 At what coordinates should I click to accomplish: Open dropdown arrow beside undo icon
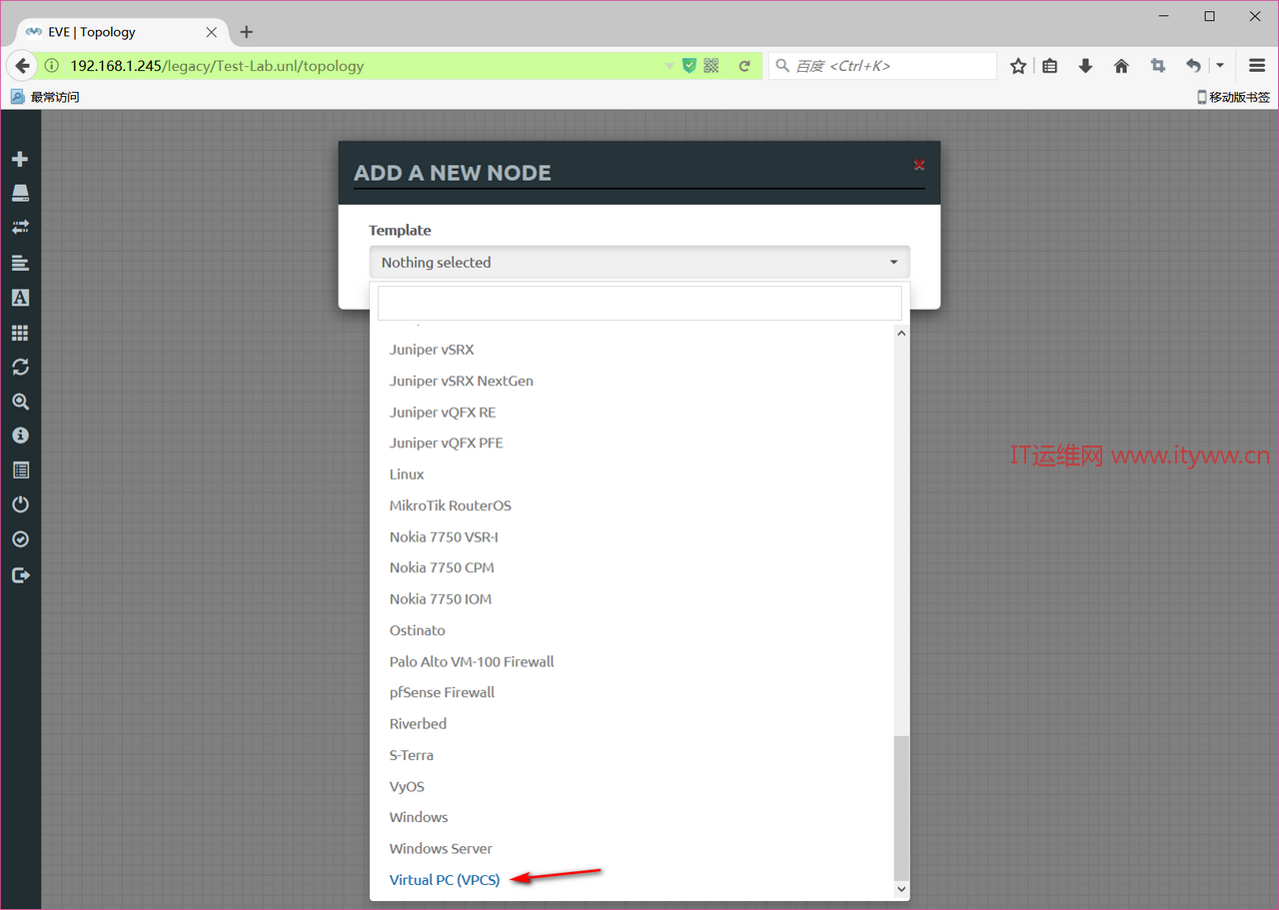point(1220,66)
